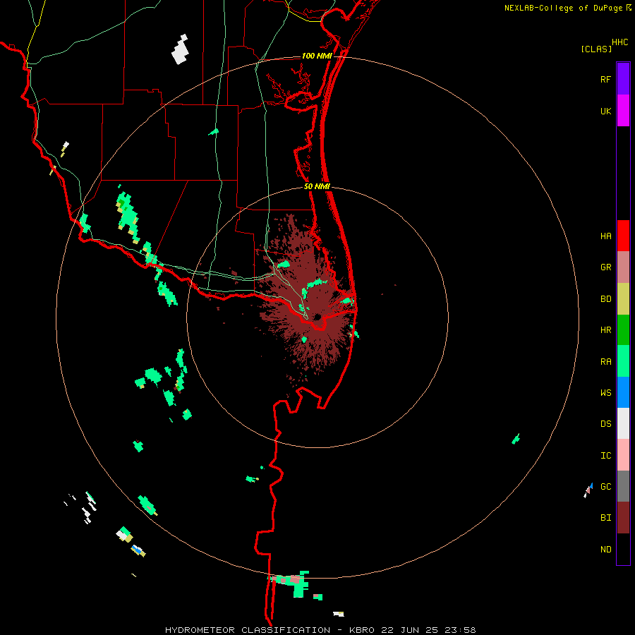Click the NEXLAB-College of DuPage credit text
This screenshot has width=635, height=635.
tap(563, 8)
